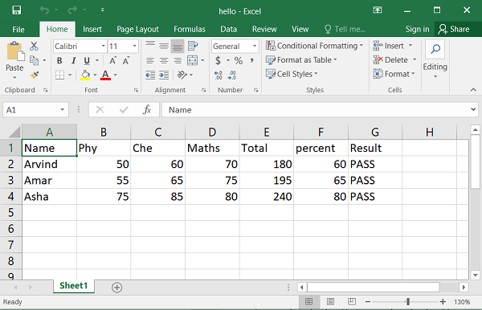This screenshot has height=310, width=482.
Task: Save the workbook with floppy icon
Action: (x=17, y=10)
